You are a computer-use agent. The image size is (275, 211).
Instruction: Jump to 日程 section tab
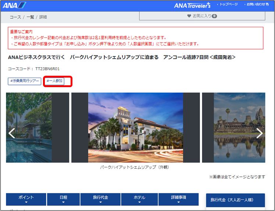click(x=63, y=199)
